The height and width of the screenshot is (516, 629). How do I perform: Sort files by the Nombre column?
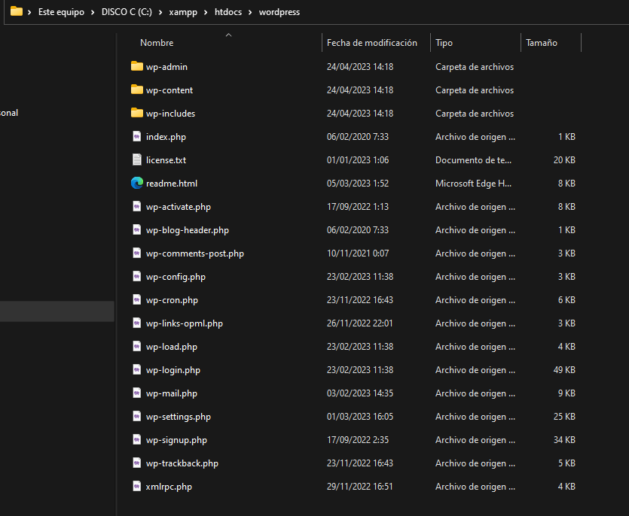pos(157,43)
